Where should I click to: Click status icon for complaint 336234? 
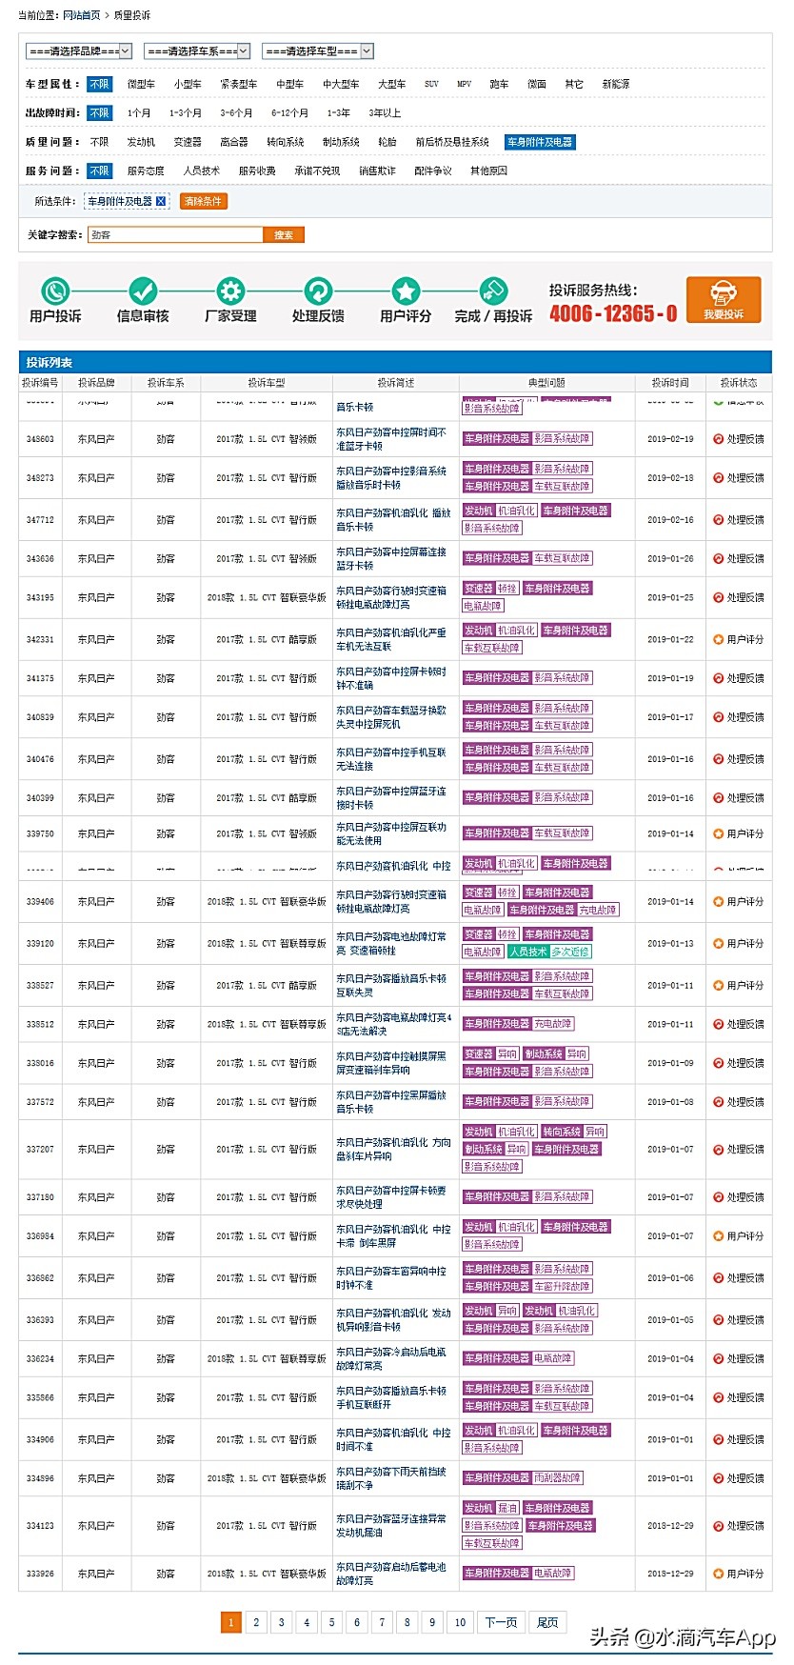719,1358
